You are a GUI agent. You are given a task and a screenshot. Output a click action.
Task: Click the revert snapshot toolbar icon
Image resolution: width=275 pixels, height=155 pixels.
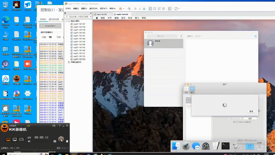(x=140, y=8)
